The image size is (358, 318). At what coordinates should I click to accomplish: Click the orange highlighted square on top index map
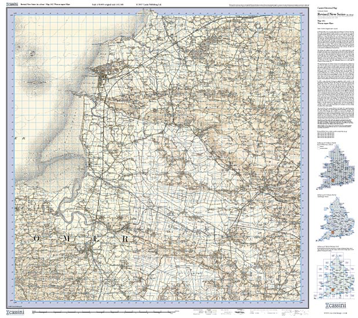[x=333, y=180]
